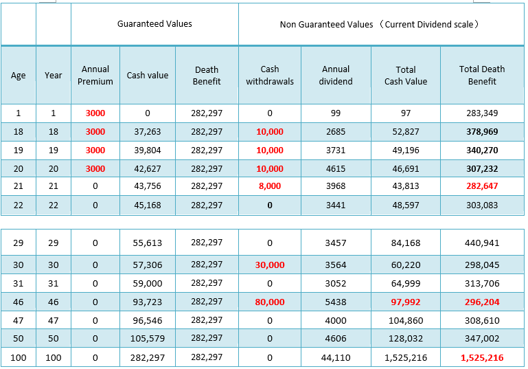Click the red 282,647 death benefit

coord(482,186)
